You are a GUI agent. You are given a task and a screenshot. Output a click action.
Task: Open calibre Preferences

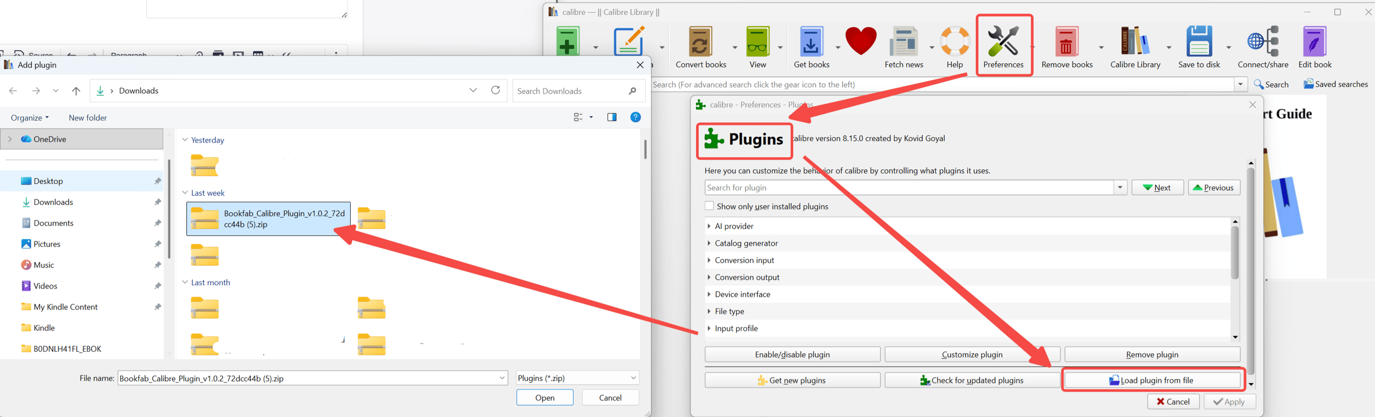click(x=1003, y=47)
